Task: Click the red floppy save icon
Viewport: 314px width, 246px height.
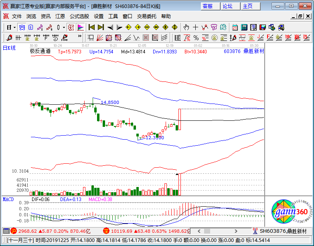Action: point(263,27)
